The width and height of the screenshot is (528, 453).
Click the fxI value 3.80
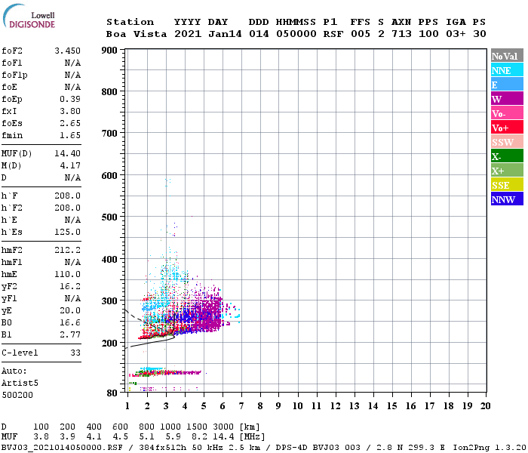[x=70, y=111]
